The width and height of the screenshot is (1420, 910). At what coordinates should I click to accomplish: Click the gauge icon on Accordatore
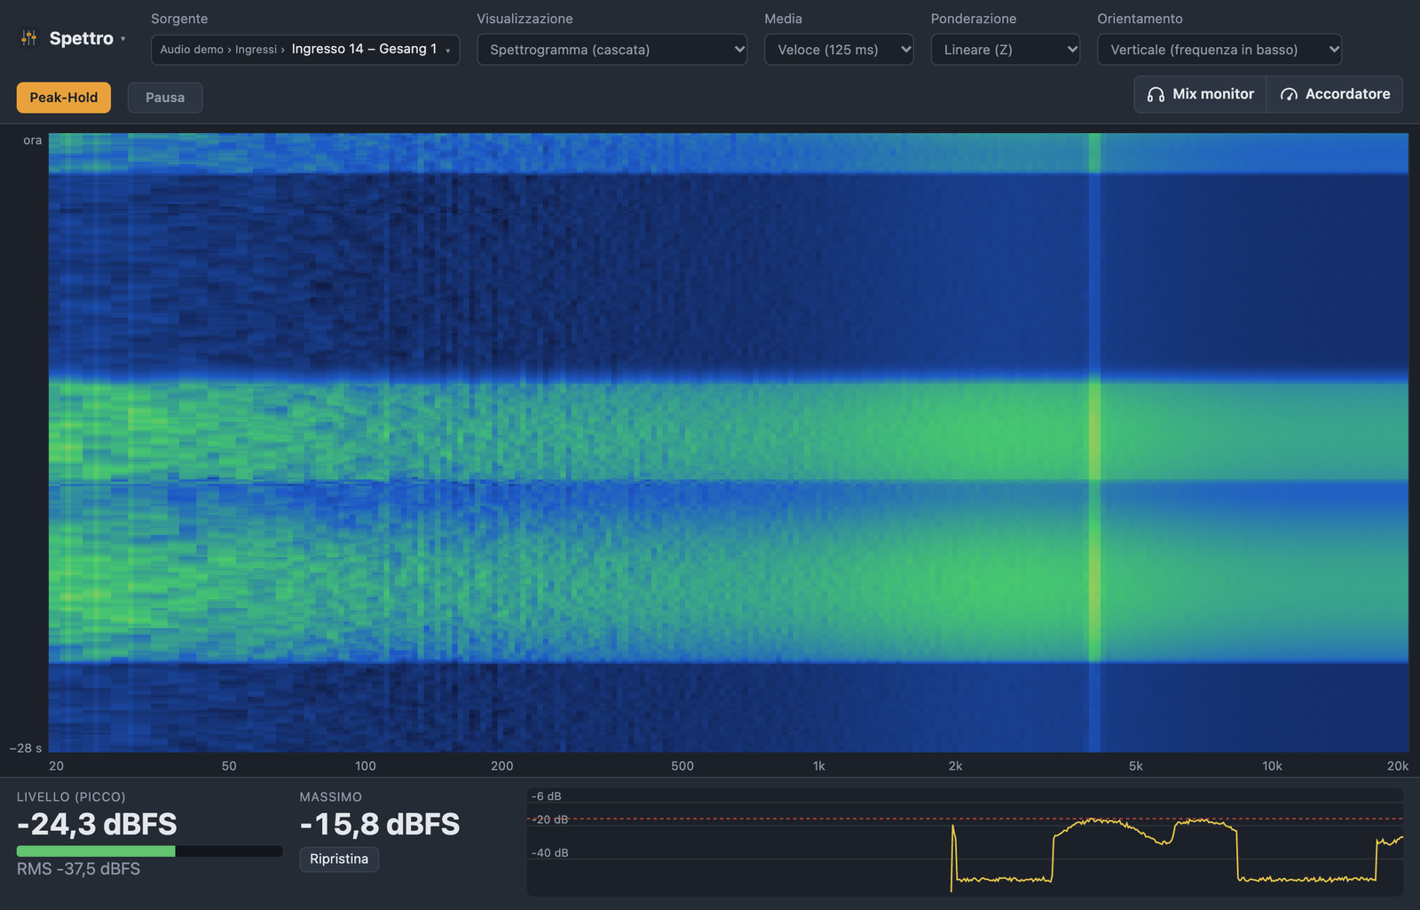(x=1289, y=94)
